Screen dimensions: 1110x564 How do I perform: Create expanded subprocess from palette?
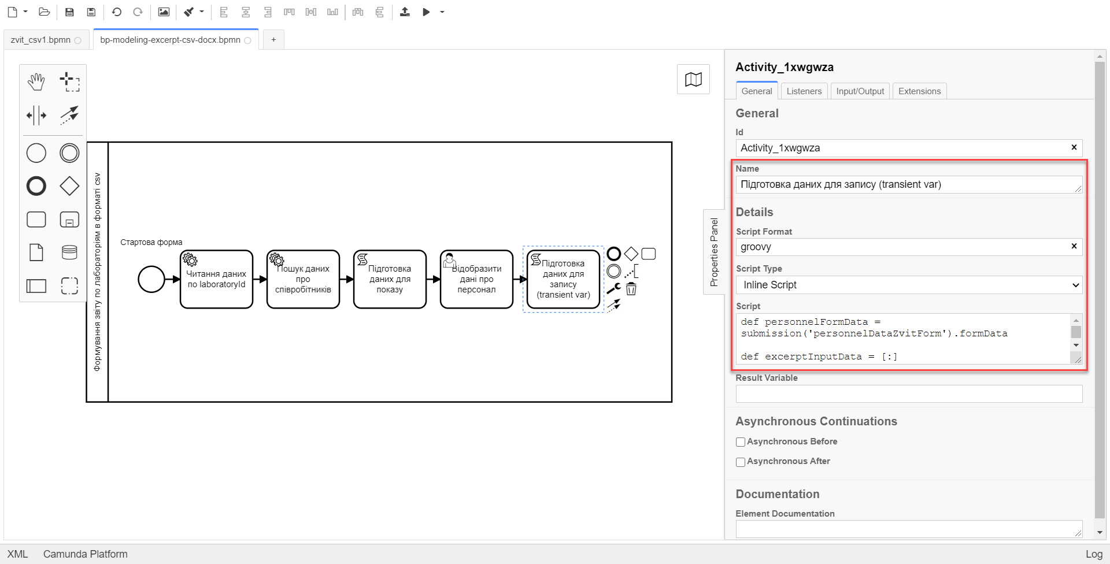pos(69,220)
